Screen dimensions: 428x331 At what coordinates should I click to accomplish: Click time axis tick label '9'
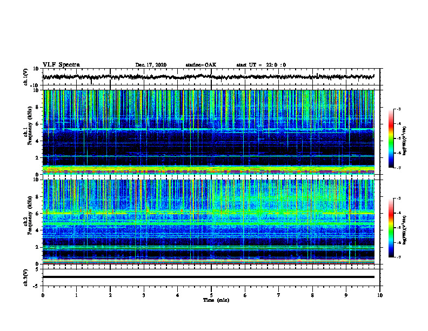click(346, 295)
